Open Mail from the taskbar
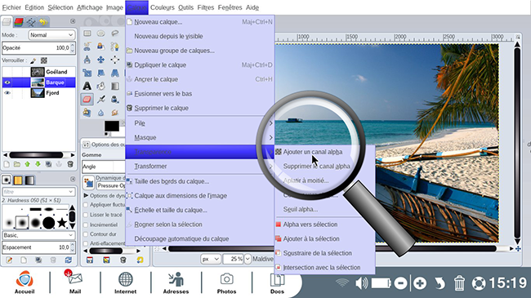The image size is (531, 298). point(75,282)
